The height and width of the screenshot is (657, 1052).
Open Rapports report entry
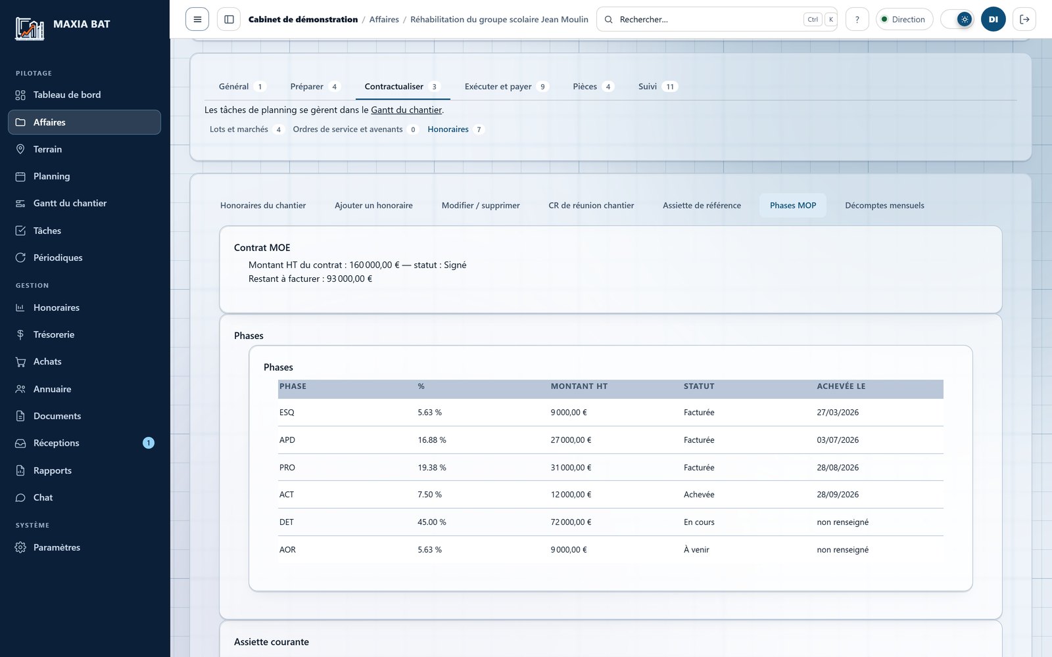click(84, 470)
